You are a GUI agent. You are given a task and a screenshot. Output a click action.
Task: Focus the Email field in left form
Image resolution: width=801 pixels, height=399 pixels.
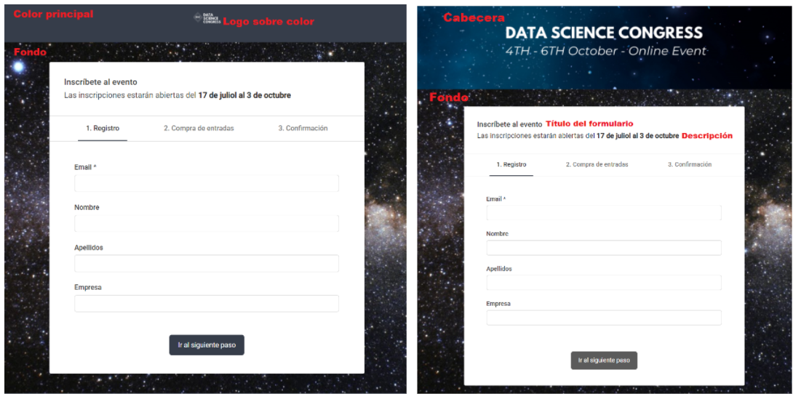point(207,183)
